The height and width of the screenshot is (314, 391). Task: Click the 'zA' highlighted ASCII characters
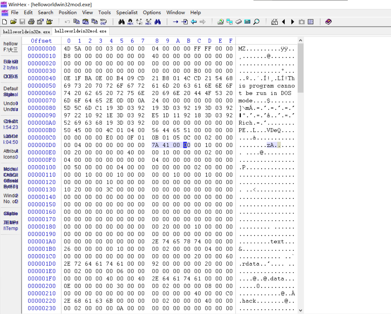[x=270, y=145]
